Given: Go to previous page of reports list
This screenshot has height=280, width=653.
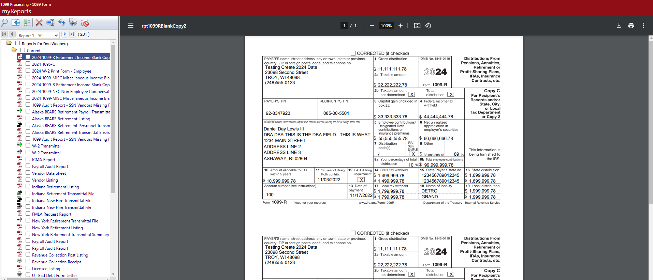Looking at the screenshot, I should pyautogui.click(x=12, y=34).
